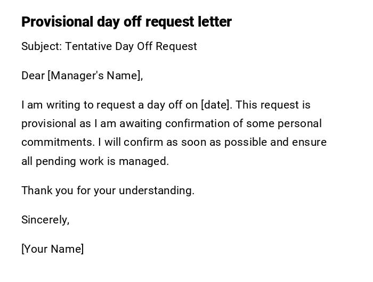Viewport: 373px width, 282px height.
Task: Click the word "Dear" in the greeting
Action: [33, 76]
